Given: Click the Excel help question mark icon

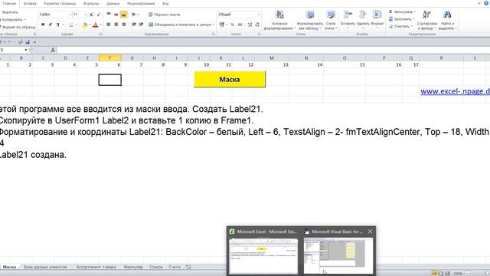Looking at the screenshot, I should (x=486, y=3).
